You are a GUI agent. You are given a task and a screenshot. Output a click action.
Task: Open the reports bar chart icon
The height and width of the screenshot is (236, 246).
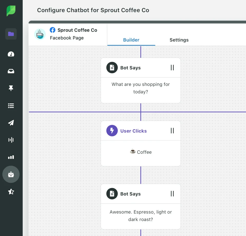(x=11, y=157)
